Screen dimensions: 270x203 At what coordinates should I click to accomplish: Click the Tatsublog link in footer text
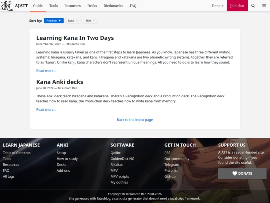(x=103, y=198)
